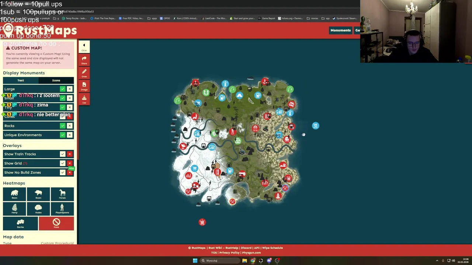Image resolution: width=472 pixels, height=265 pixels.
Task: Disable Show Grid with the red X
Action: (x=70, y=163)
